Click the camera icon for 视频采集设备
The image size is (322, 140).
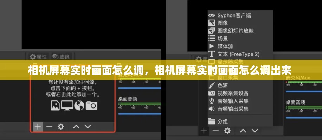click(212, 93)
